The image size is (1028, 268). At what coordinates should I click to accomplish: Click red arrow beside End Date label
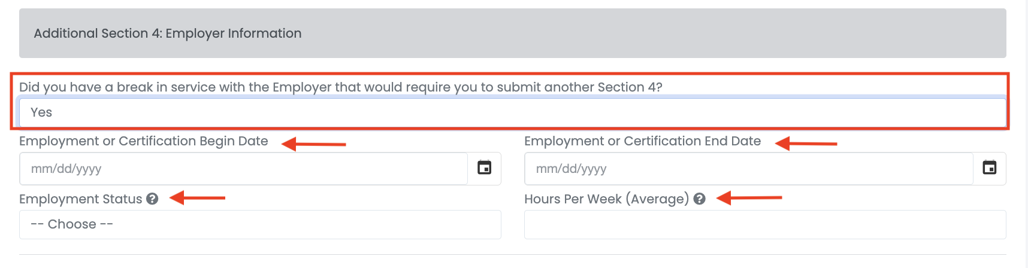[806, 144]
